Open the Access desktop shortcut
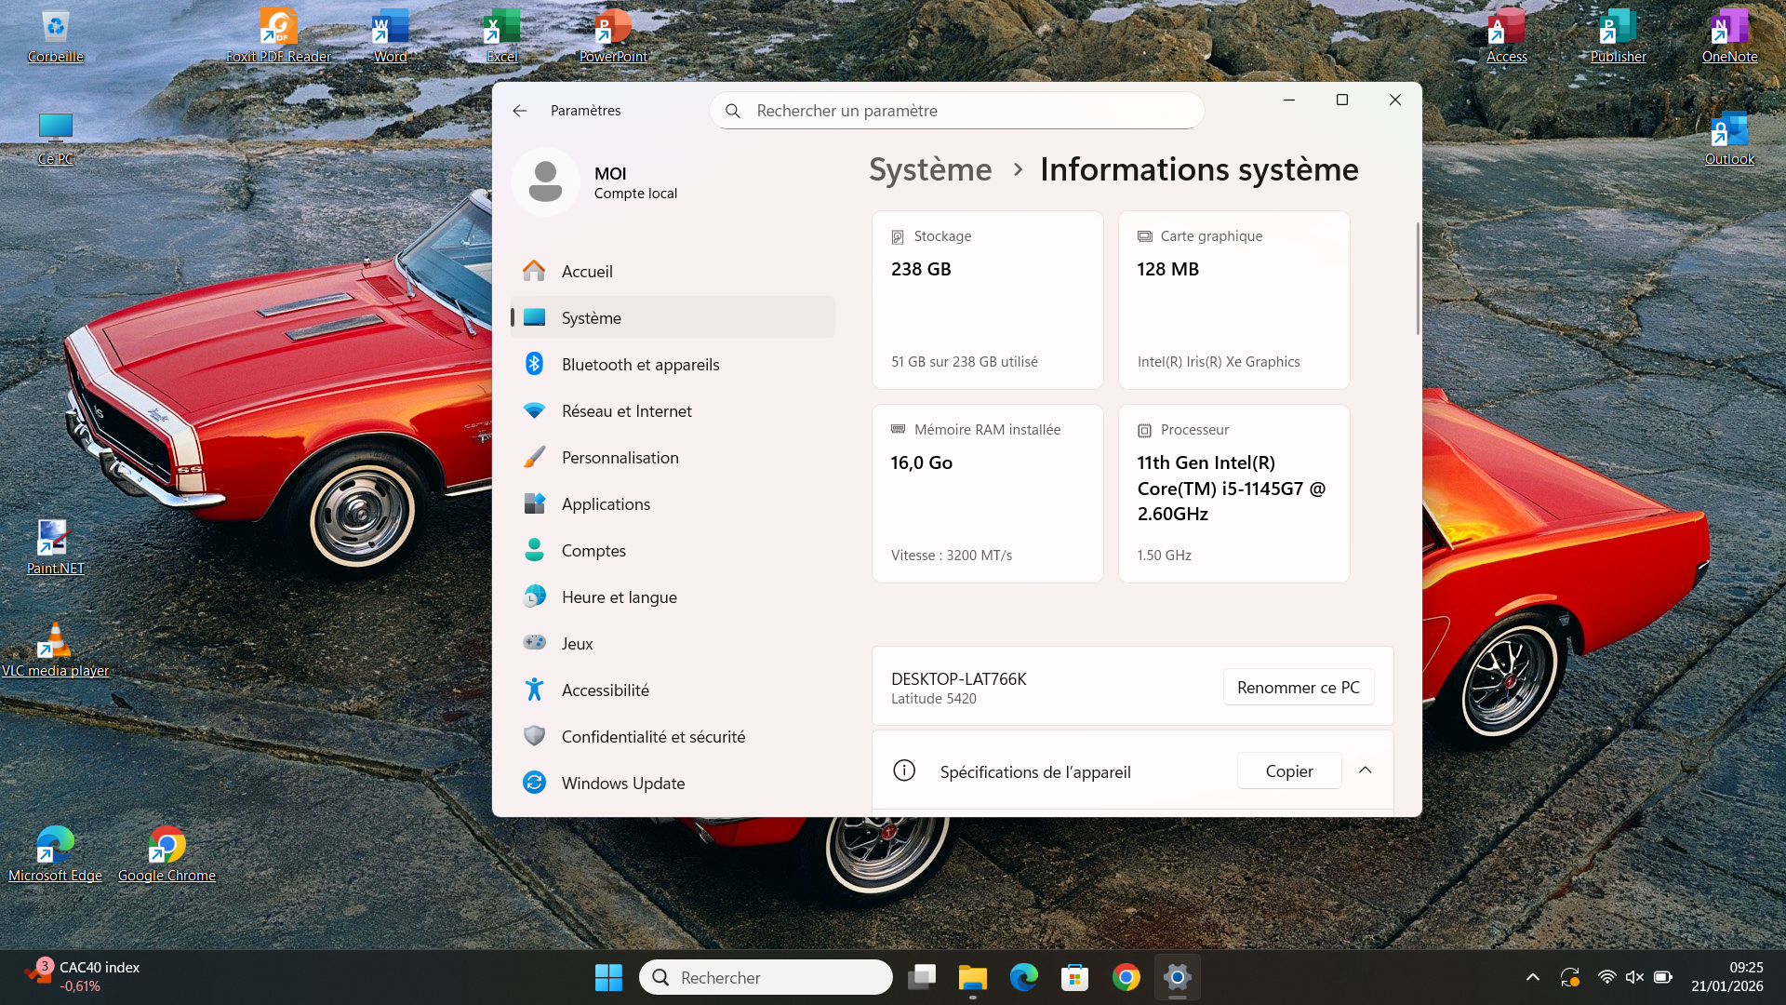1786x1005 pixels. point(1507,35)
